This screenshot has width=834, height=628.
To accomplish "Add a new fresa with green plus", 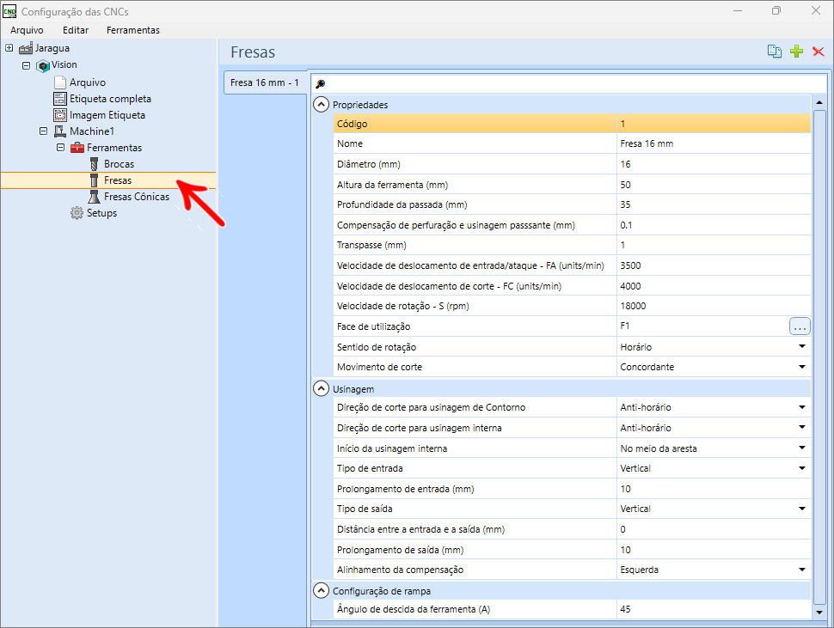I will click(x=796, y=52).
